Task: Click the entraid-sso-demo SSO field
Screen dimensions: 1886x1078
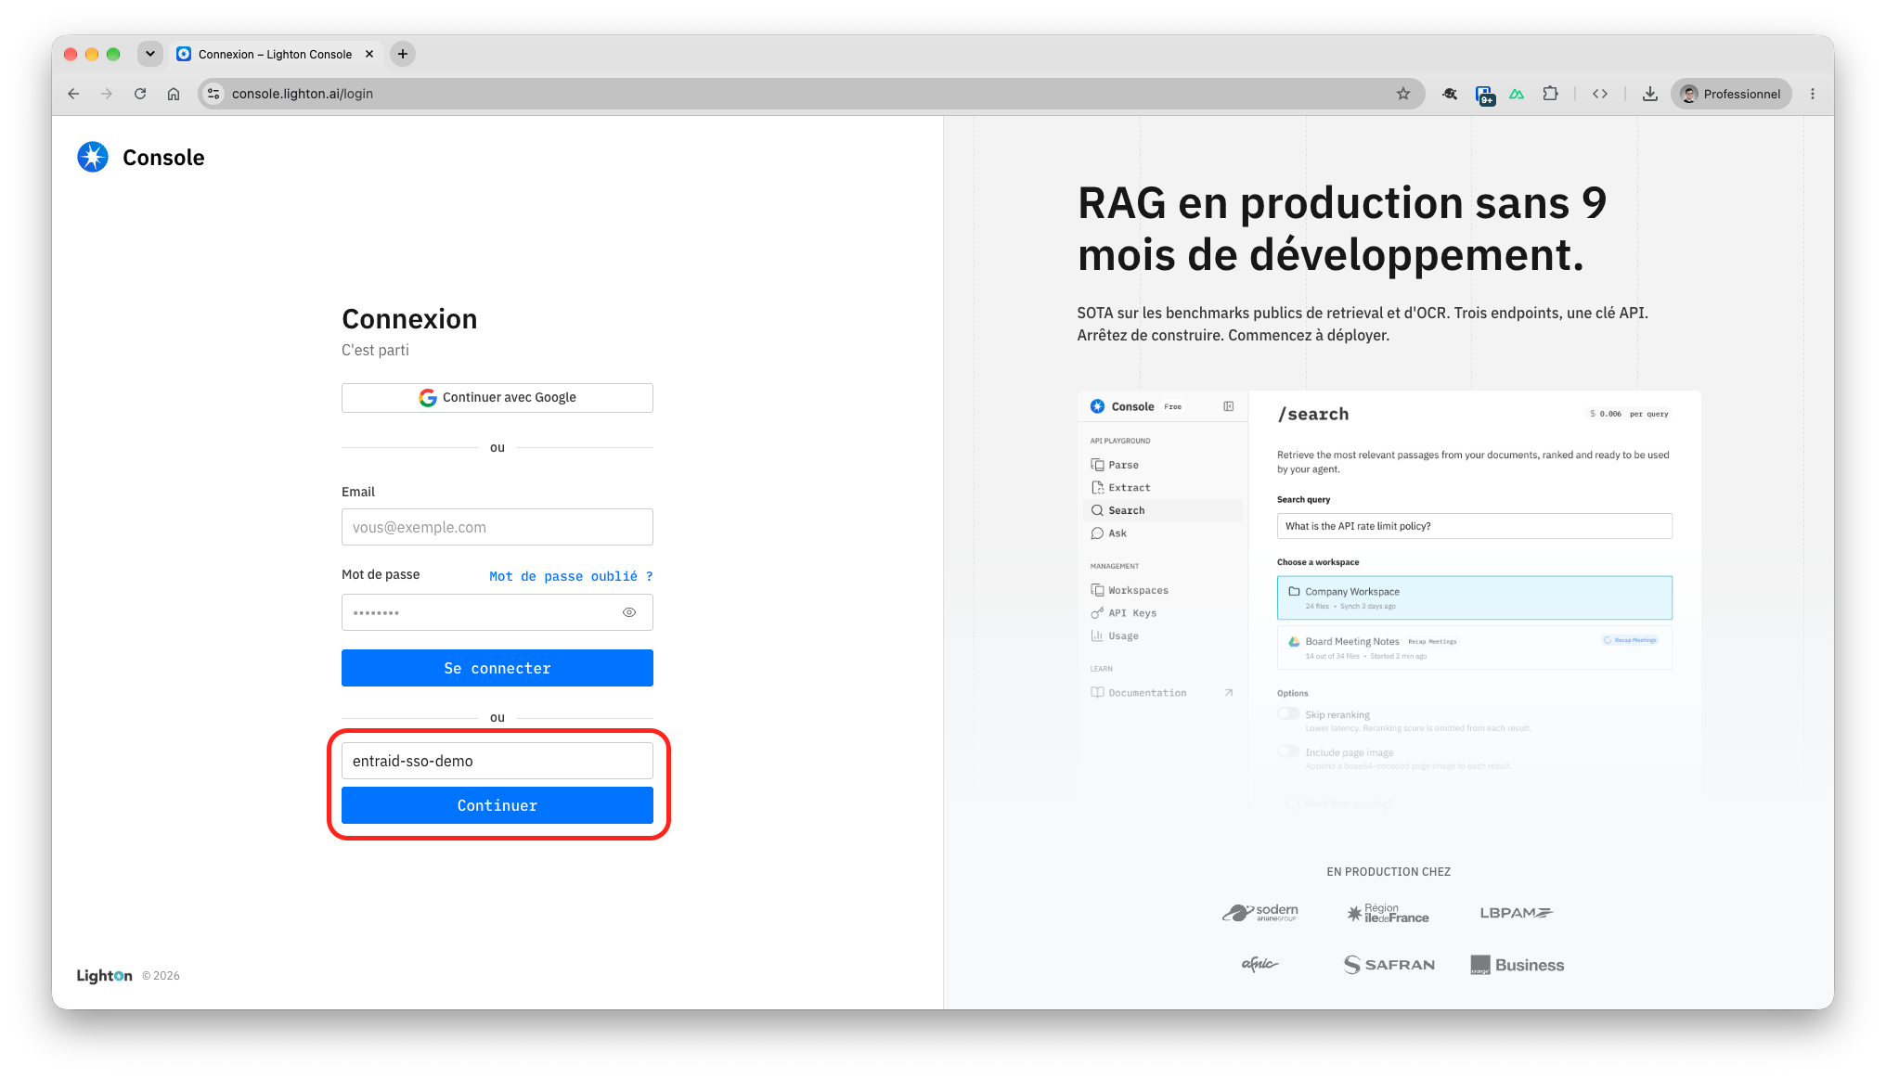Action: 497,761
